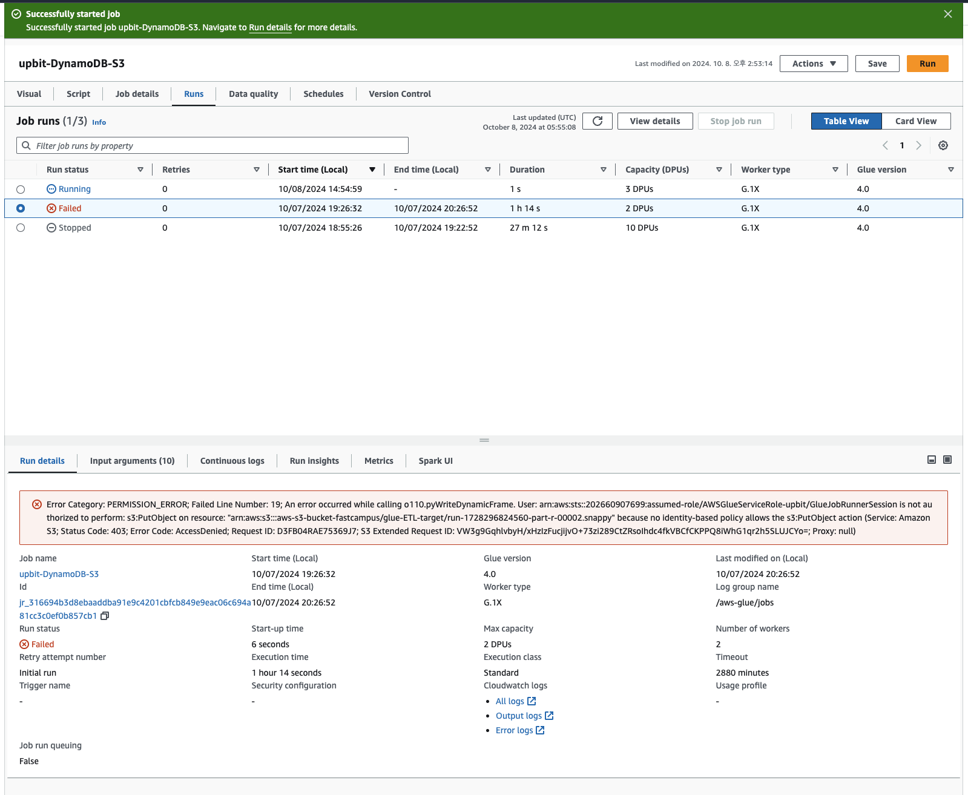Screen dimensions: 968x795
Task: Go to the next page arrow
Action: click(x=918, y=145)
